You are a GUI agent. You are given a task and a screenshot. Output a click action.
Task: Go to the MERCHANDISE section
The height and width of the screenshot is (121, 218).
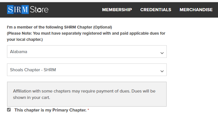(196, 10)
